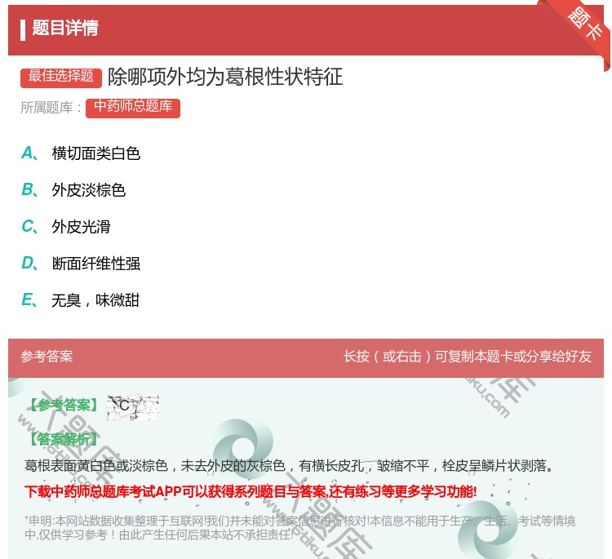Viewport: 612px width, 559px height.
Task: Click the 题目详情 header title
Action: 65,28
